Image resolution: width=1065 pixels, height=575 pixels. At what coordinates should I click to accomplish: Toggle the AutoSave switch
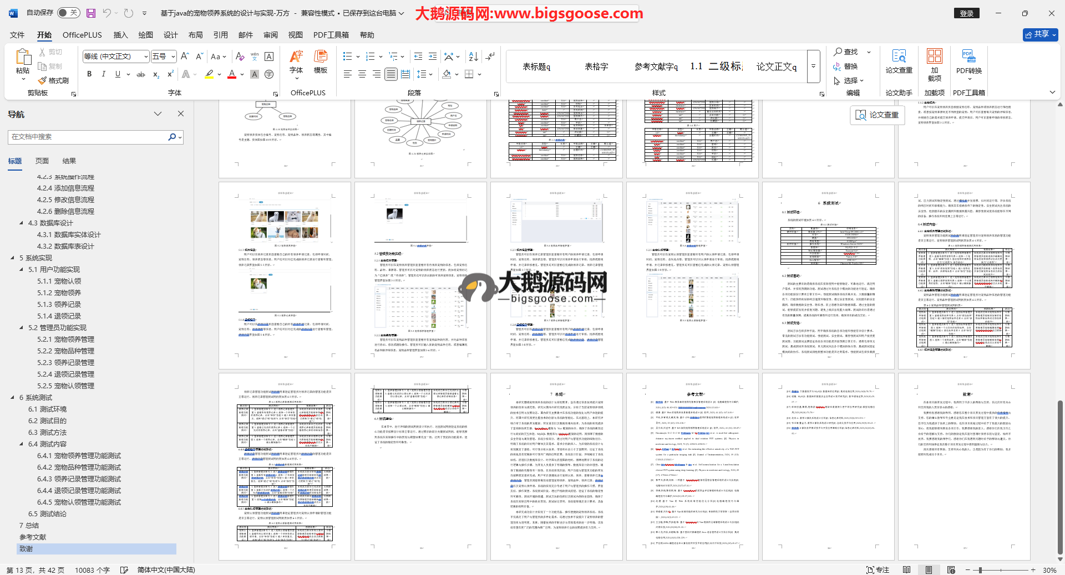point(69,13)
